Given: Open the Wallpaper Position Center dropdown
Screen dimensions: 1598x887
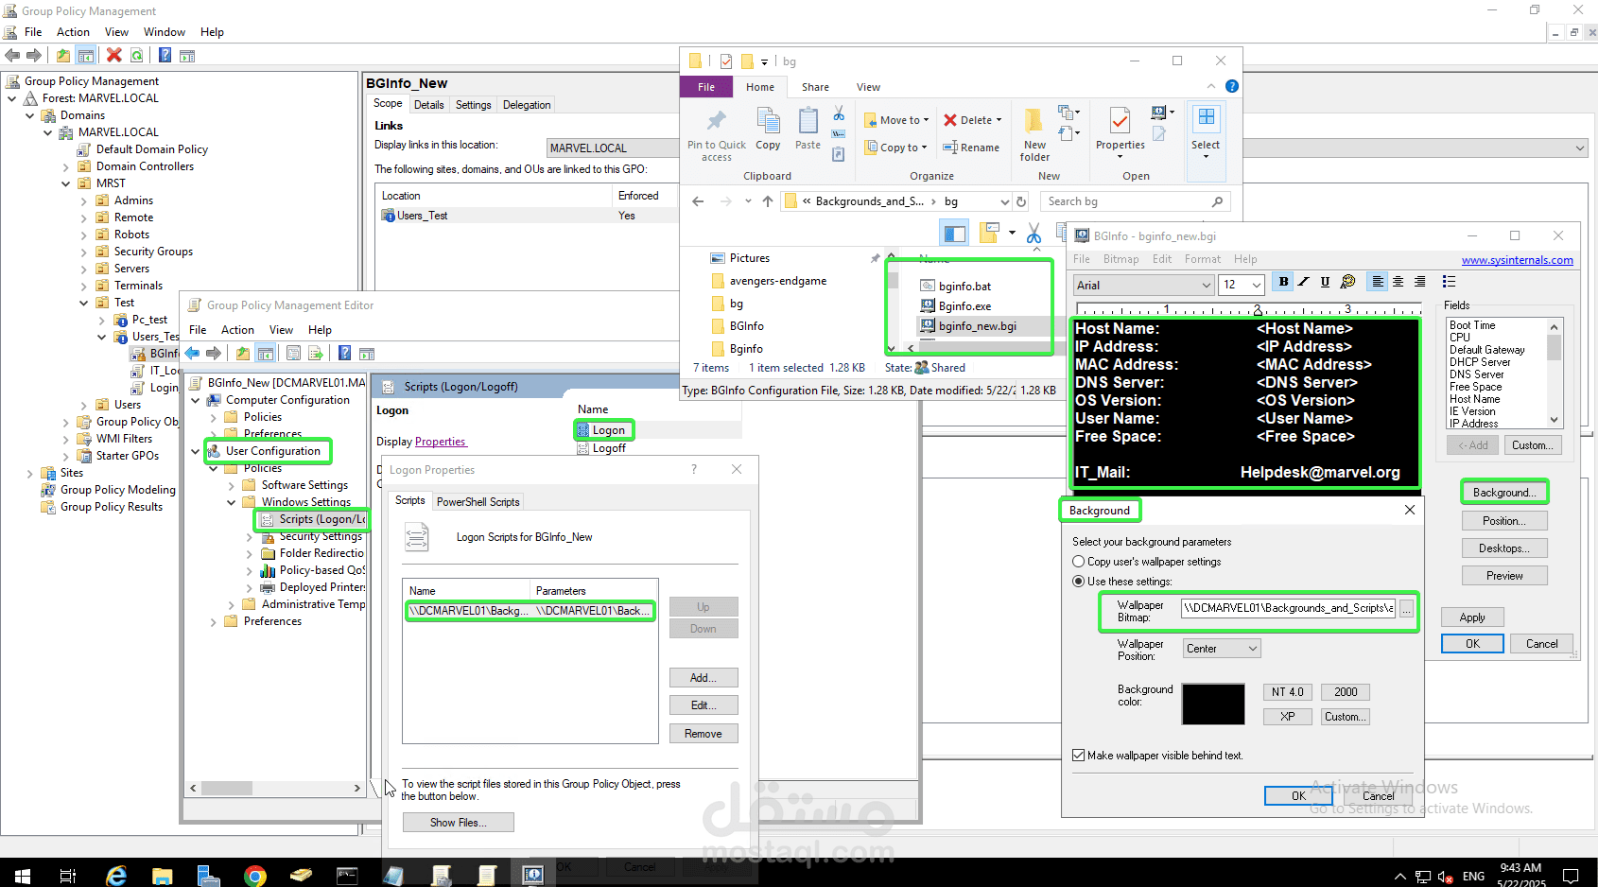Looking at the screenshot, I should (x=1222, y=649).
